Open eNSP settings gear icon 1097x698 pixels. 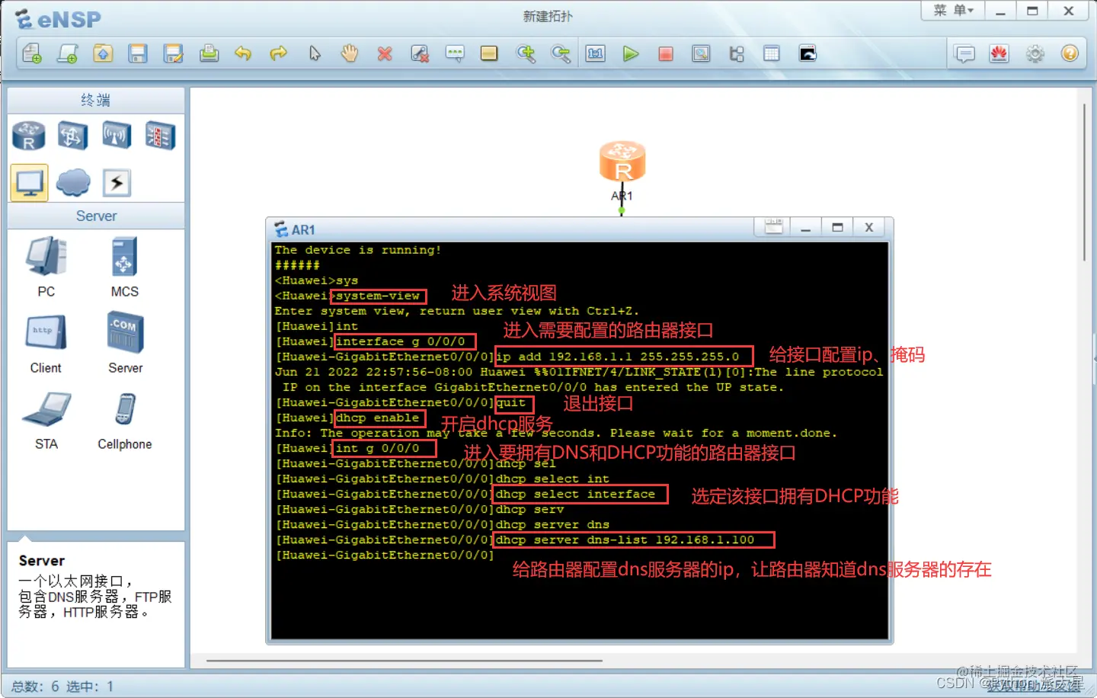1035,53
